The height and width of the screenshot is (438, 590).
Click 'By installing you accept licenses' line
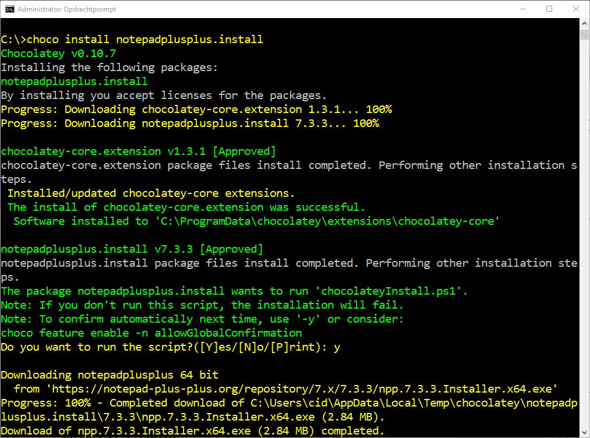tap(164, 95)
